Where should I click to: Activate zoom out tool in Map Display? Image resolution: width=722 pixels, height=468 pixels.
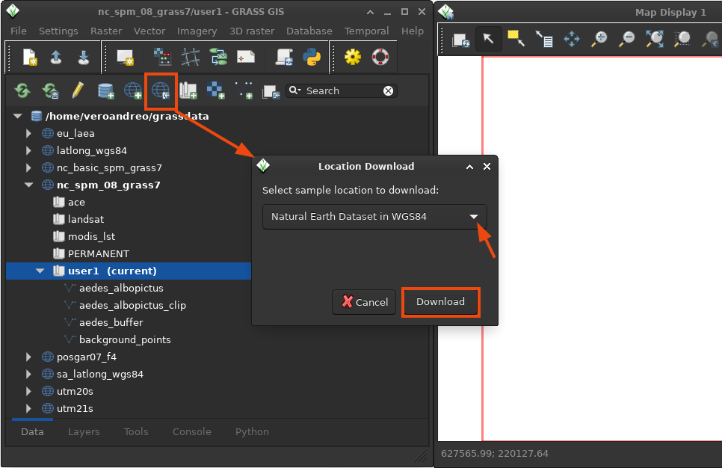pyautogui.click(x=626, y=39)
